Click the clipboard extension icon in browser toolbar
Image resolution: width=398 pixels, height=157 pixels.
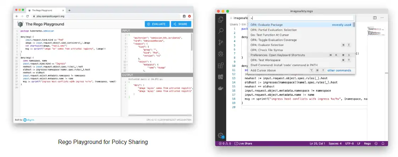(x=184, y=16)
